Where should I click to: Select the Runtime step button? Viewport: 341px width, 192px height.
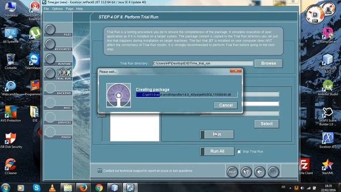pyautogui.click(x=50, y=59)
